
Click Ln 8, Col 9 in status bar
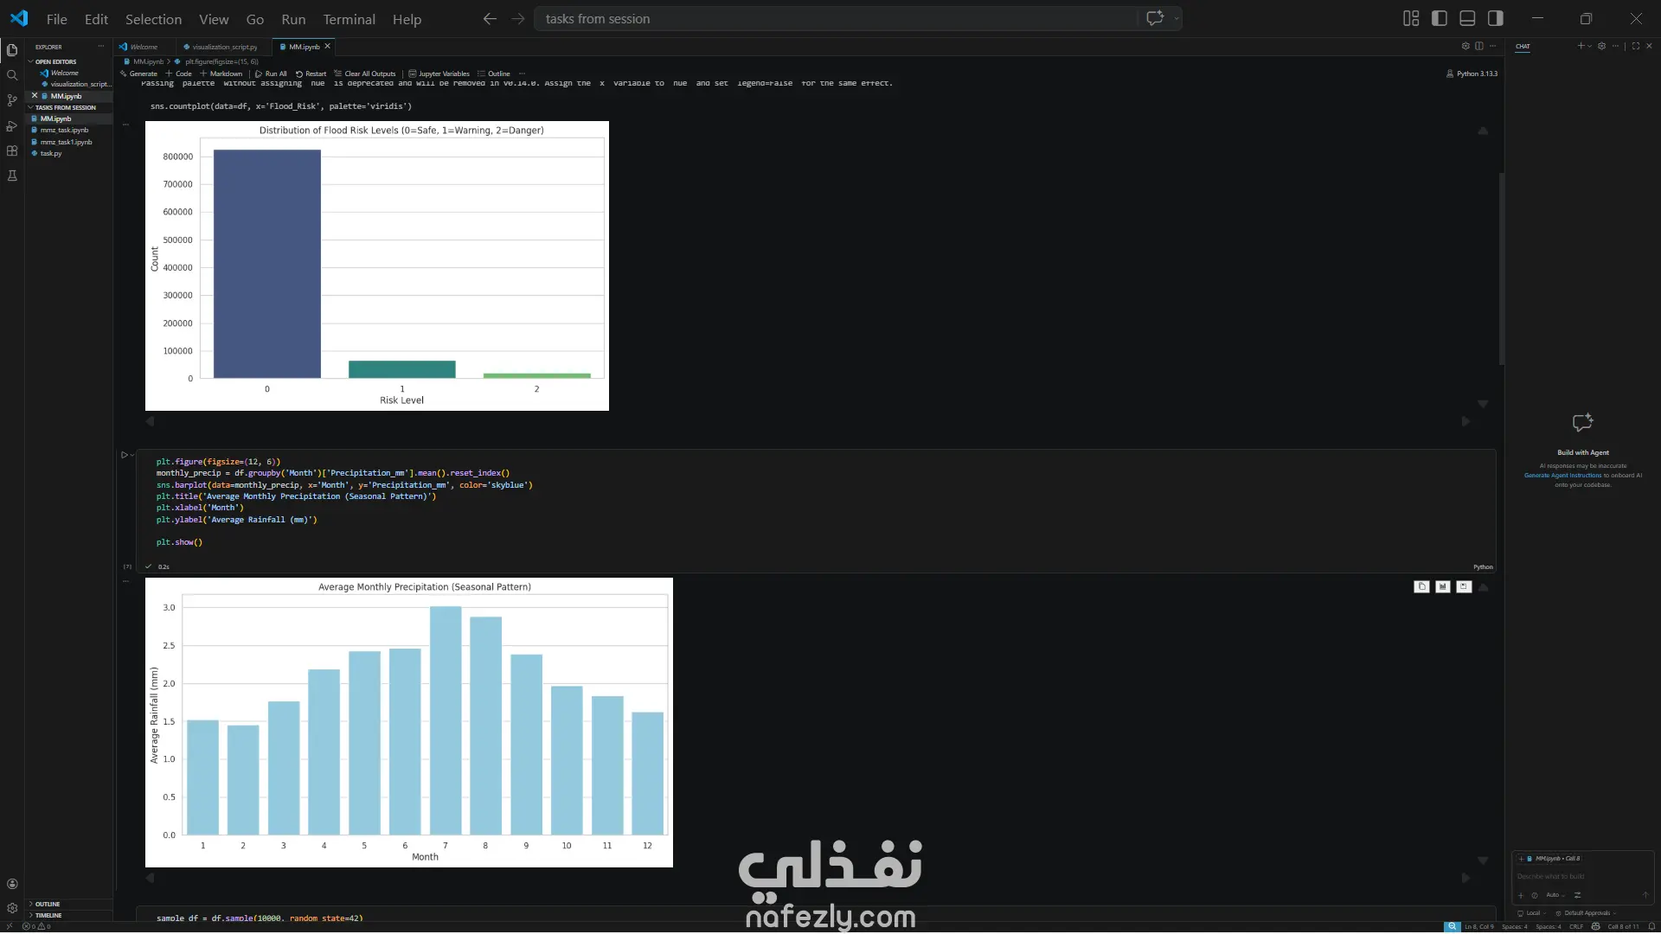pos(1478,926)
